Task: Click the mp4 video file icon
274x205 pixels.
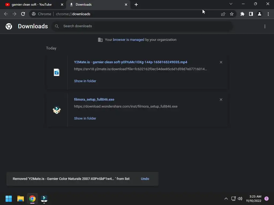Action: (57, 72)
